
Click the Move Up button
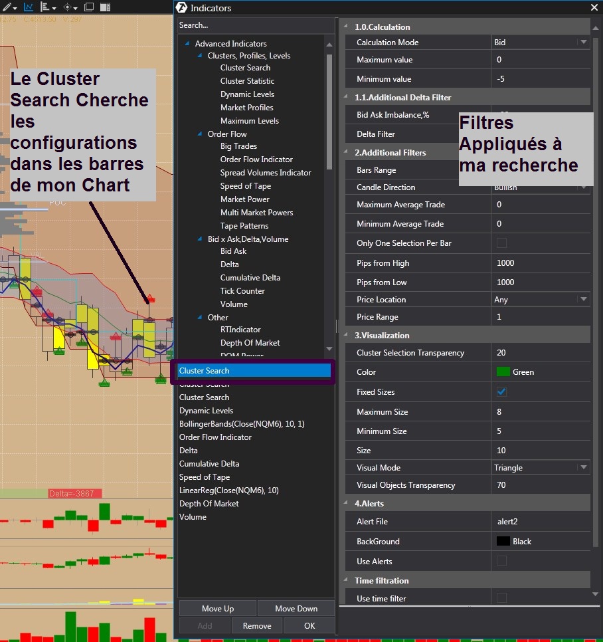[217, 609]
